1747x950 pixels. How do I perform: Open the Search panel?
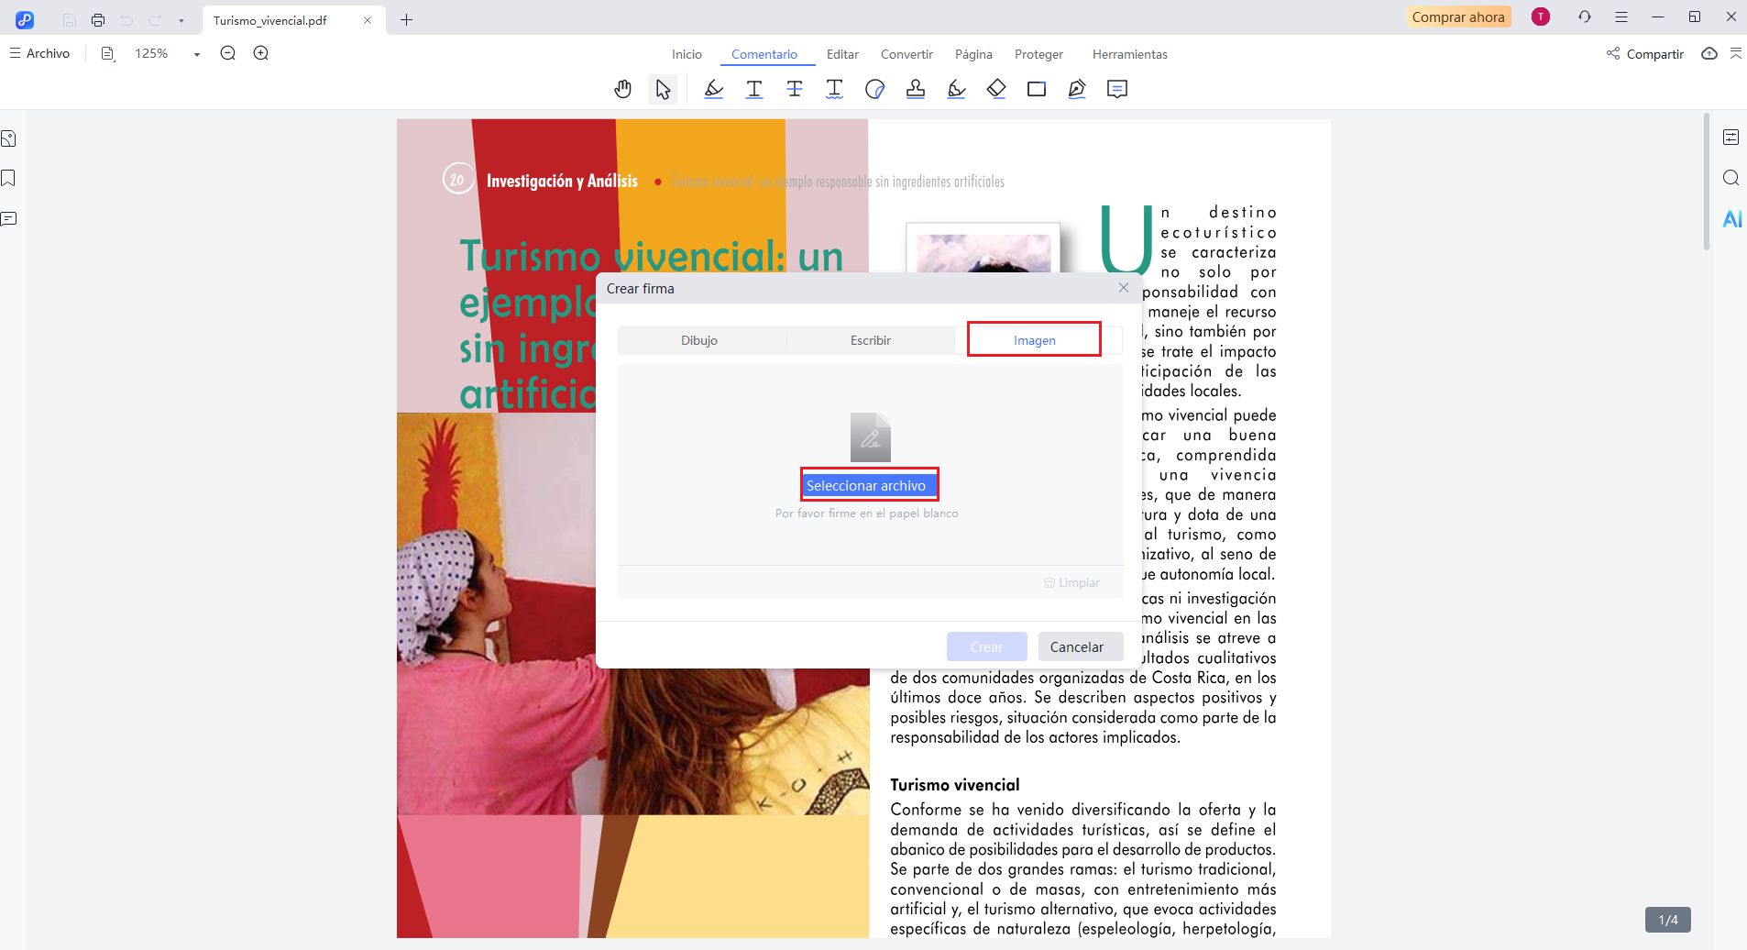(x=1731, y=178)
